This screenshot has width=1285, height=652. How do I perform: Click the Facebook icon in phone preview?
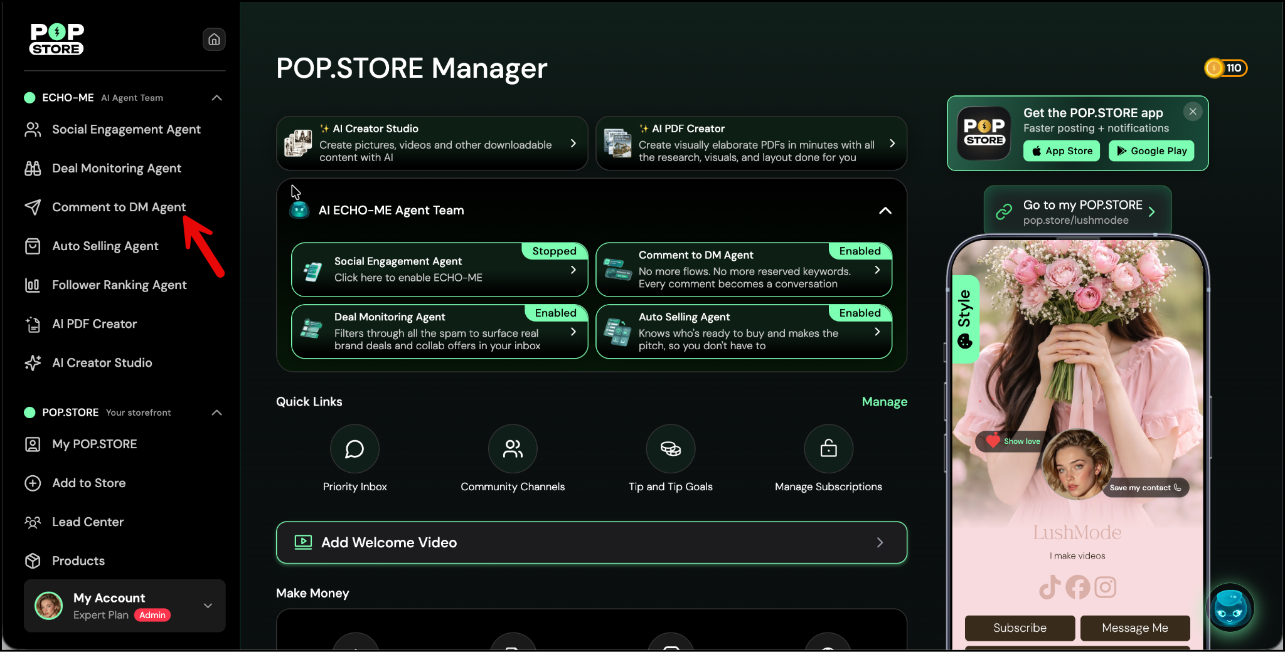point(1078,587)
